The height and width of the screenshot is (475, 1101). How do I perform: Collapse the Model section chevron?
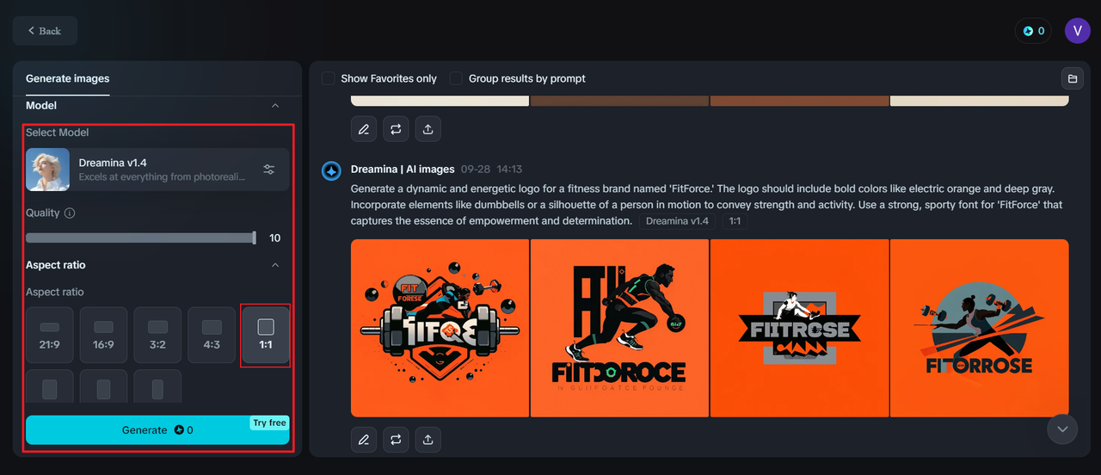click(x=275, y=105)
